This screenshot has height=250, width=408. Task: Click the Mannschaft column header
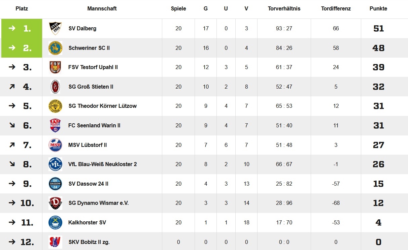pos(102,9)
